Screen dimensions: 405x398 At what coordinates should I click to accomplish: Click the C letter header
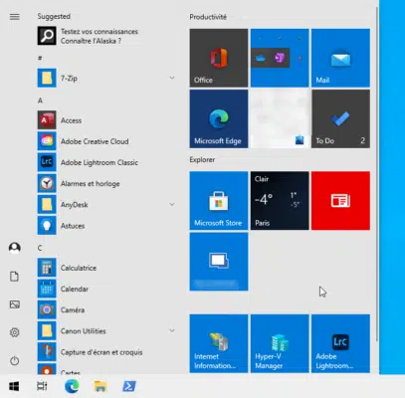click(40, 248)
